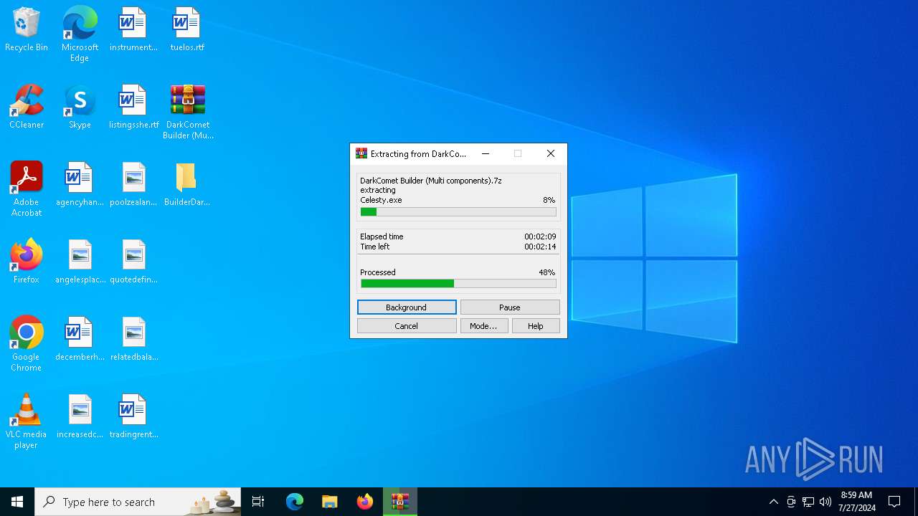The width and height of the screenshot is (918, 516).
Task: Open the Skype desktop shortcut
Action: click(80, 107)
